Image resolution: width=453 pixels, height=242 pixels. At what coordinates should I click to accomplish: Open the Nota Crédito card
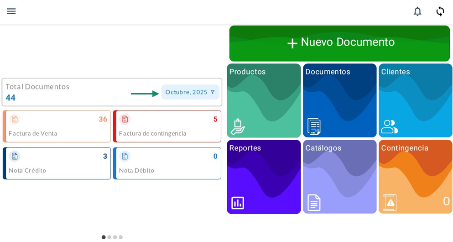point(57,163)
